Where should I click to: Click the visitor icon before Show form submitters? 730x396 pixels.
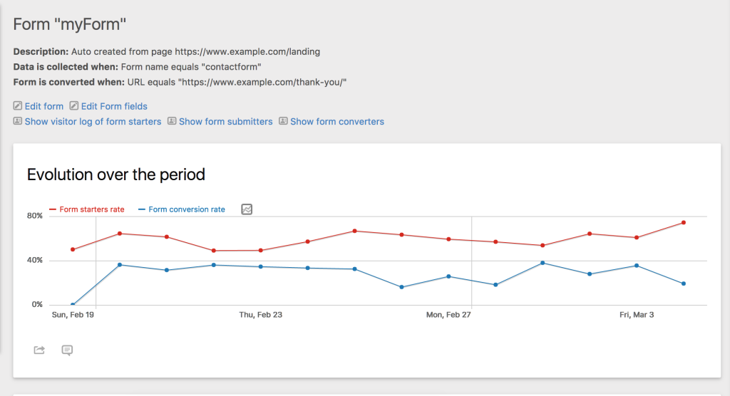coord(172,122)
